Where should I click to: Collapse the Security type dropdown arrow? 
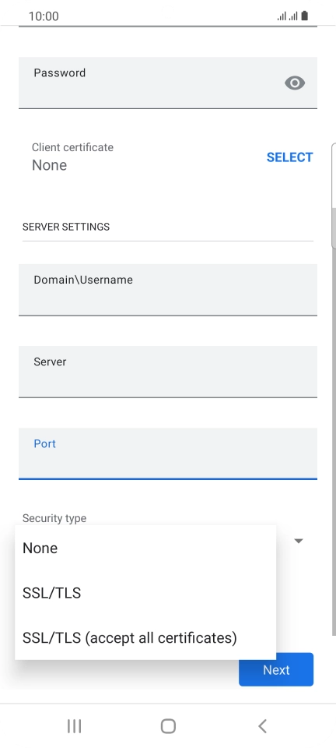coord(299,541)
